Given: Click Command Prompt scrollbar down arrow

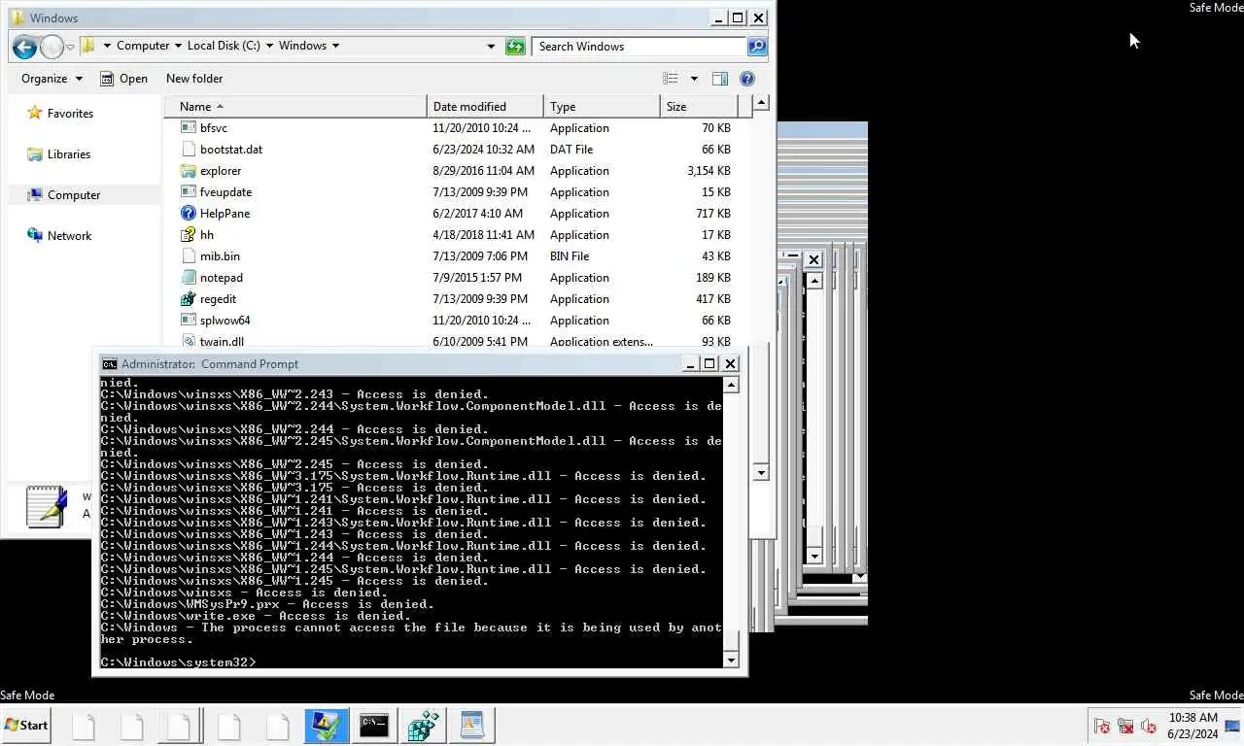Looking at the screenshot, I should 732,660.
